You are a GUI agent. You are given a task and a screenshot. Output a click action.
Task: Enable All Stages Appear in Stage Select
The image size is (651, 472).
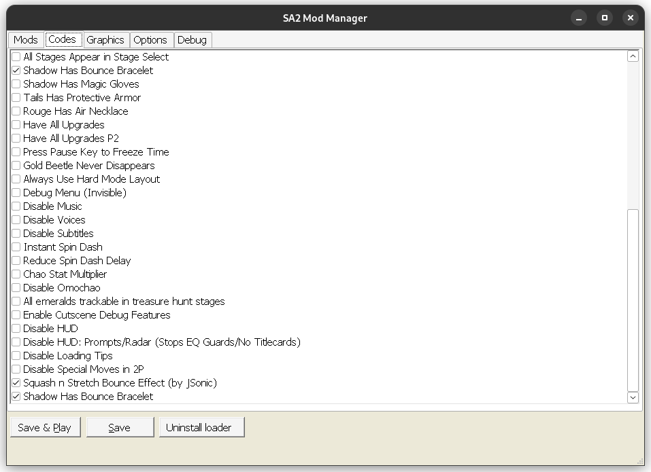[16, 57]
